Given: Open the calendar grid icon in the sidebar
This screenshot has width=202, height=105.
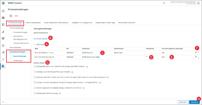Looking at the screenshot, I should (3, 18).
